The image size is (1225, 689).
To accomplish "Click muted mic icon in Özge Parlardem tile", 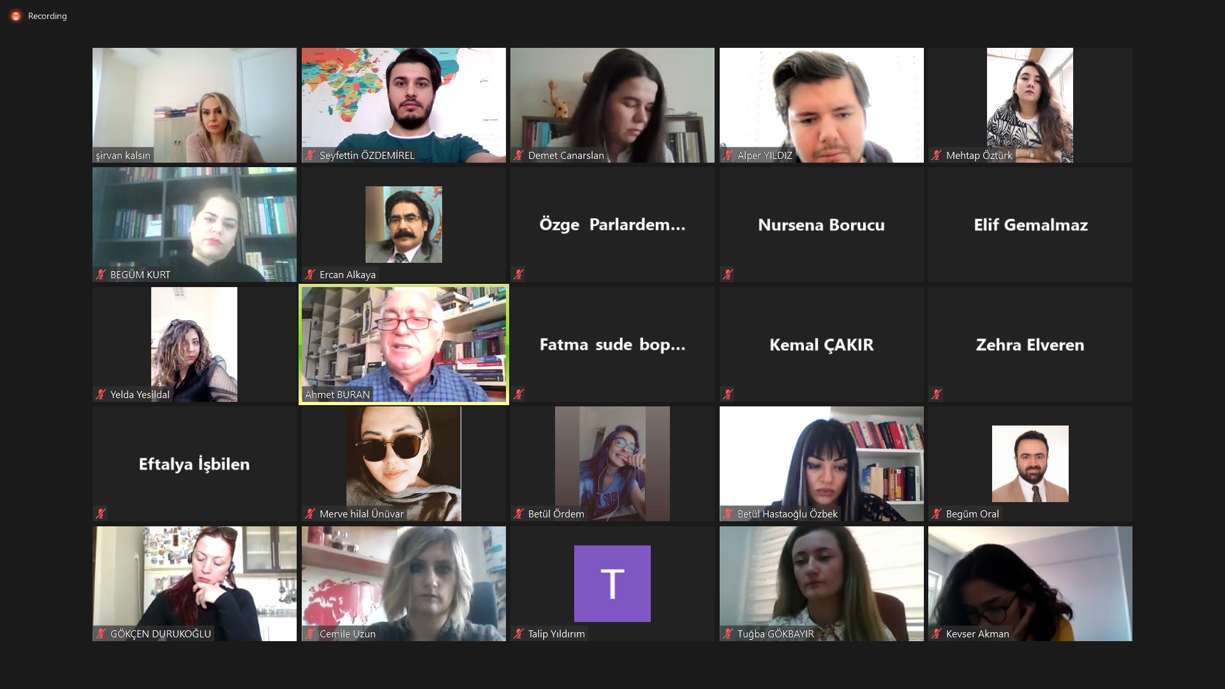I will (x=519, y=274).
